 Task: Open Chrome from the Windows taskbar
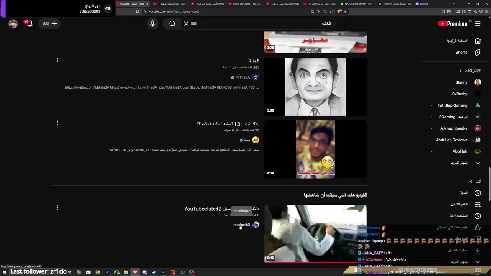point(97,272)
